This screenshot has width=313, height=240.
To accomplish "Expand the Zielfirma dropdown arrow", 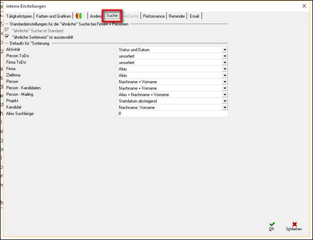I will coord(225,75).
